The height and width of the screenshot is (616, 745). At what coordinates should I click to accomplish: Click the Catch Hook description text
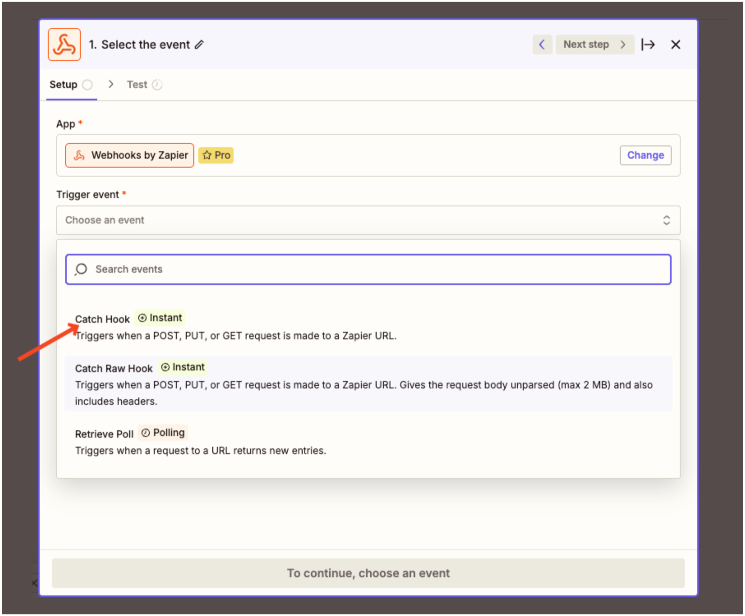[236, 336]
